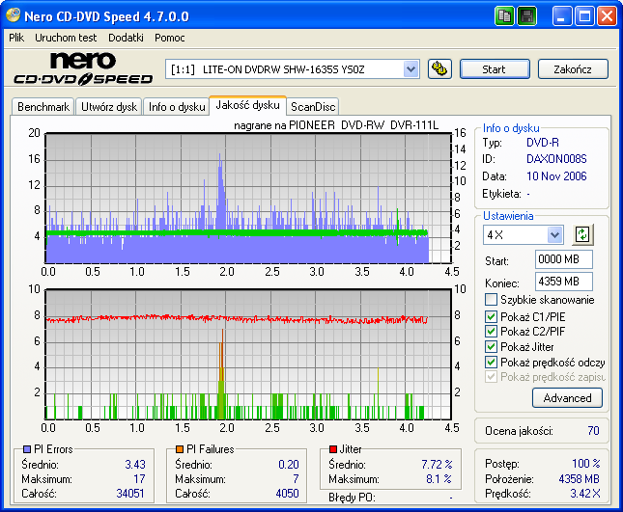This screenshot has height=512, width=623.
Task: Toggle Szybkie skanowanie checkbox
Action: [491, 300]
